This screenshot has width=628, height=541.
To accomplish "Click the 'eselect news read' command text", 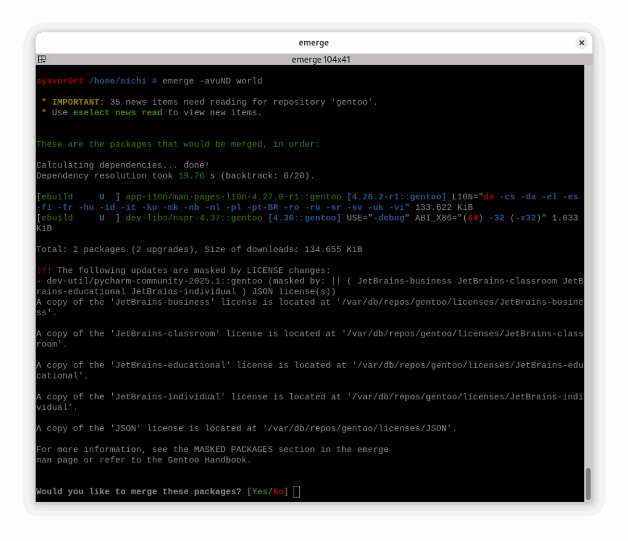I will click(118, 113).
